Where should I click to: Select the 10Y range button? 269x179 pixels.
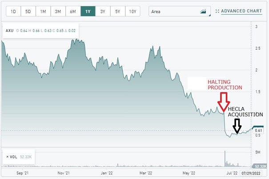132,11
